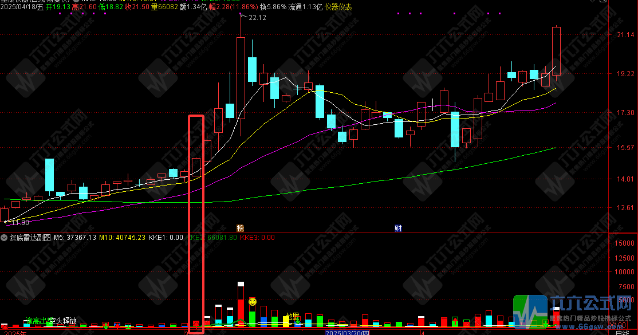Image resolution: width=638 pixels, height=335 pixels.
Task: Click the 21.14 price axis label
Action: click(x=624, y=36)
